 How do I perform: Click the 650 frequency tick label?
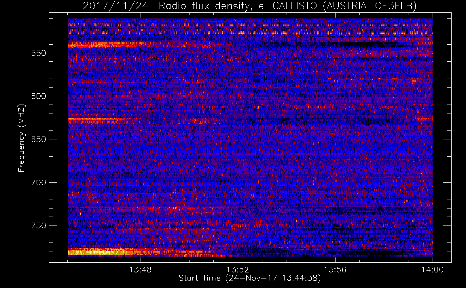coord(39,139)
